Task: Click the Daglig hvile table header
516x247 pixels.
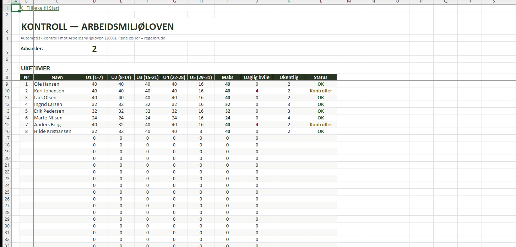Action: point(256,77)
